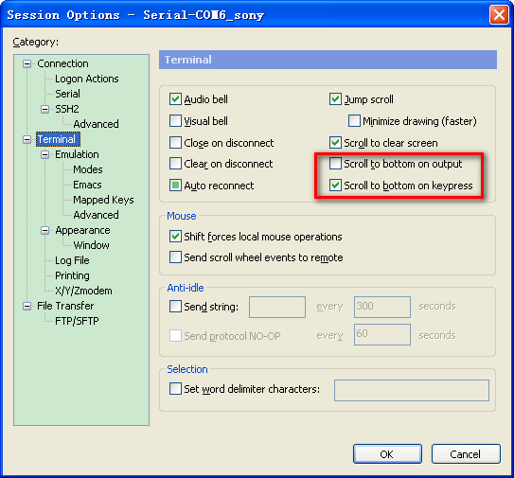Open Advanced under SSH2
The height and width of the screenshot is (478, 514).
point(96,124)
